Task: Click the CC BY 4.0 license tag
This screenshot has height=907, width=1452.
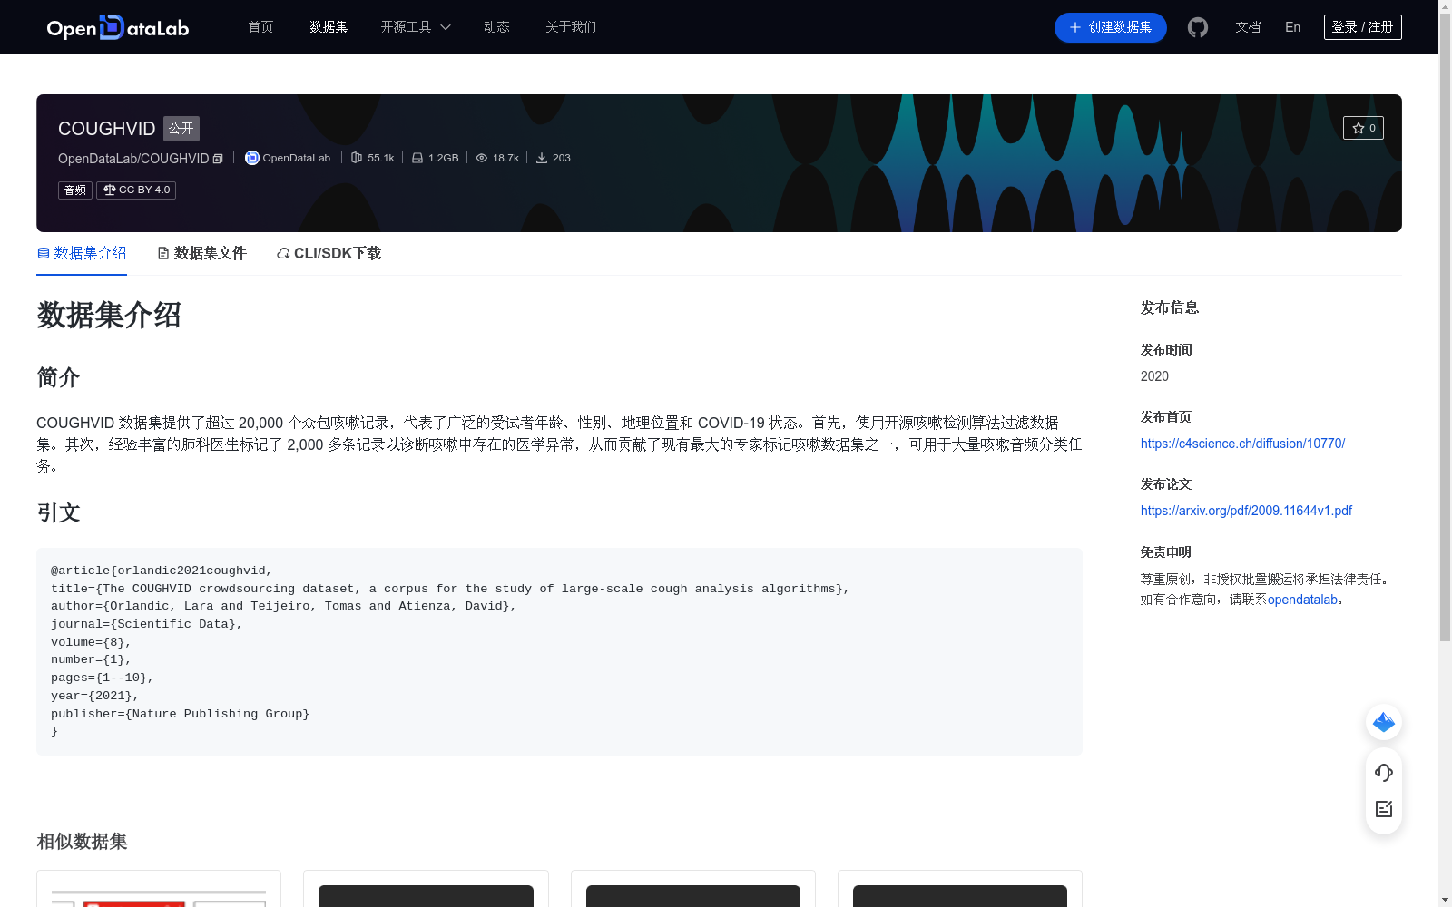Action: tap(136, 190)
